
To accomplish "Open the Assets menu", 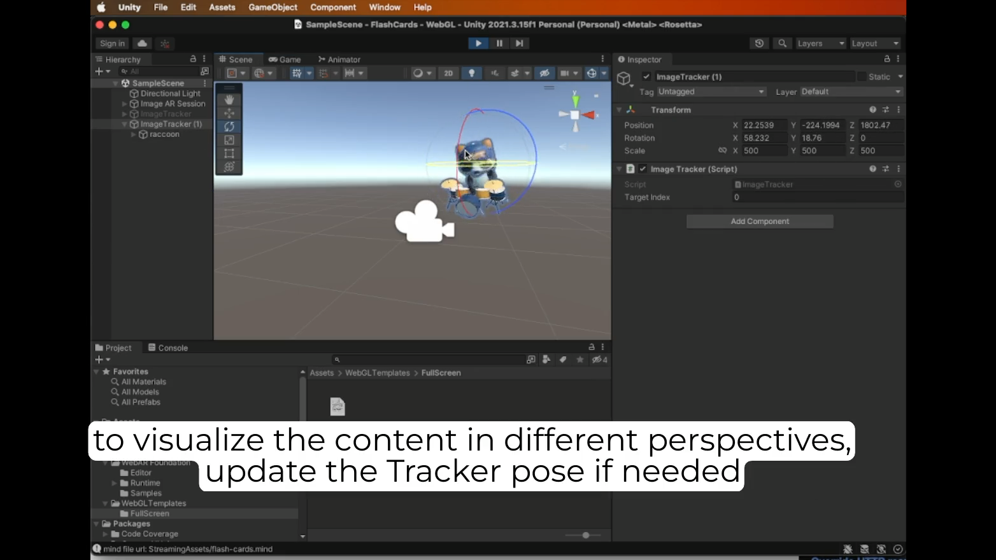I will 222,7.
